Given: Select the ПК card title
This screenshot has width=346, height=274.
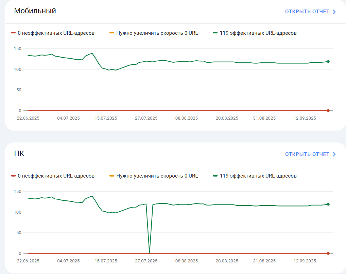Looking at the screenshot, I should click(x=19, y=153).
